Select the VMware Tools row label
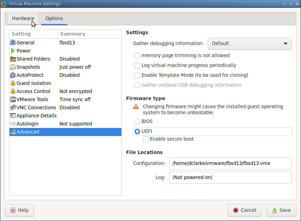 (32, 99)
